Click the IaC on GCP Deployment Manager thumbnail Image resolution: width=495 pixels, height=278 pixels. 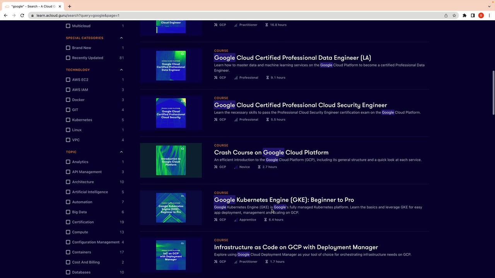tap(171, 255)
